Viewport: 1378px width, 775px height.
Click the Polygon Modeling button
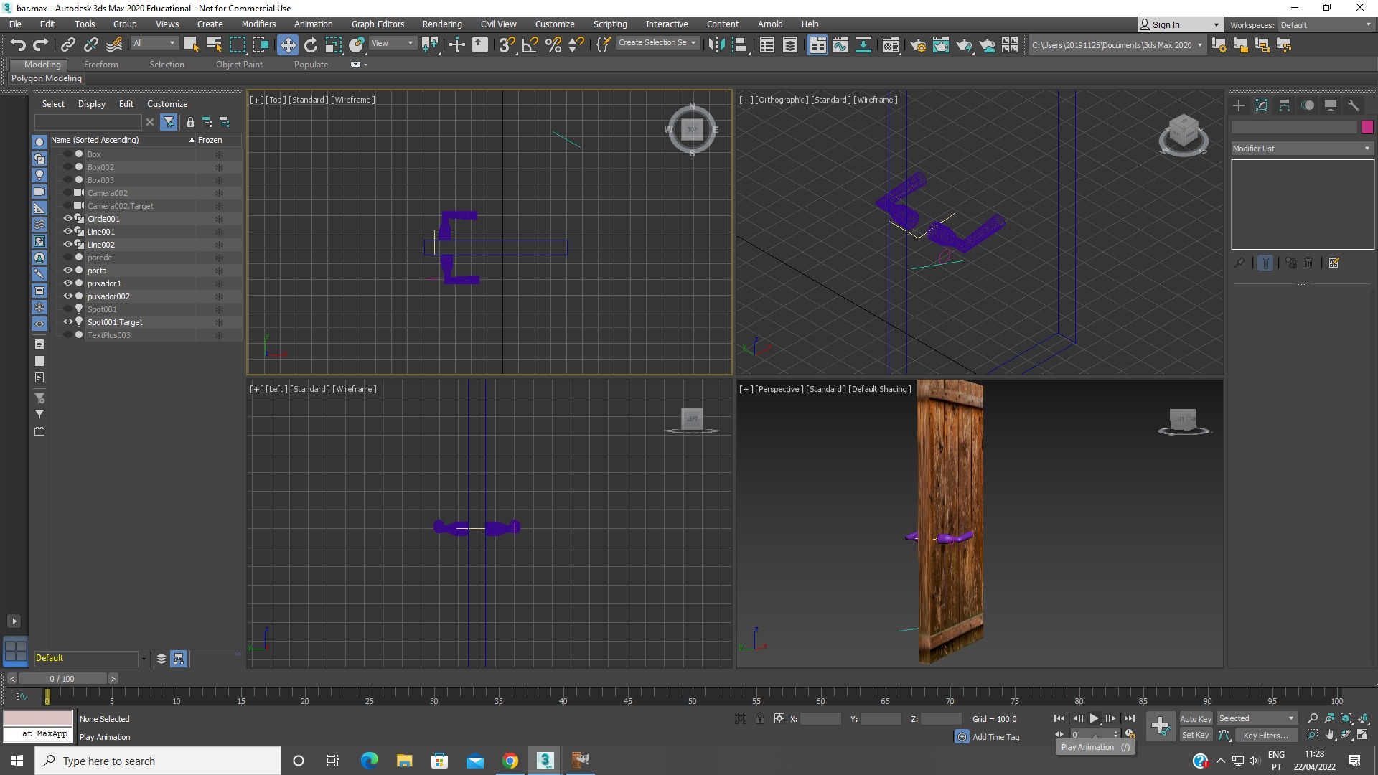[x=47, y=78]
